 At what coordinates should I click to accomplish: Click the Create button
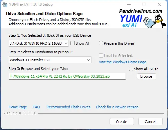[x=122, y=122]
